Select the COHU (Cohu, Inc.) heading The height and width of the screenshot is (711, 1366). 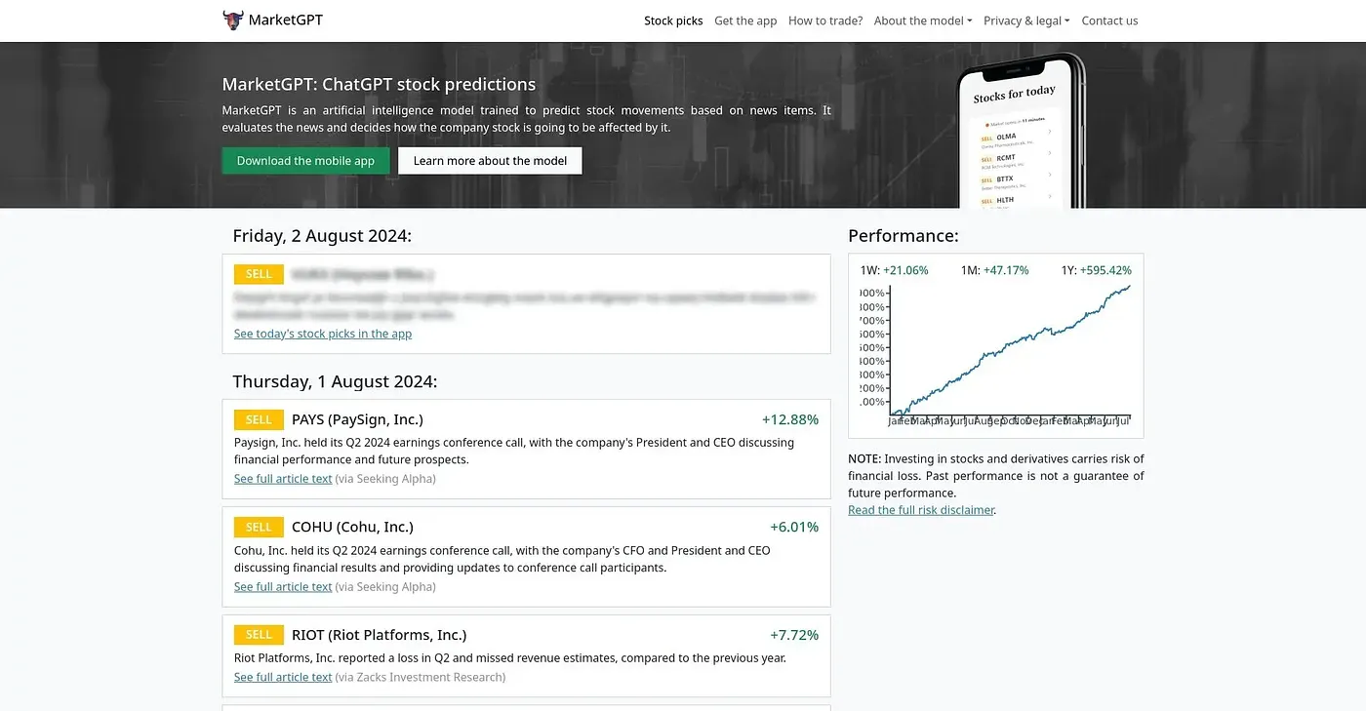click(x=352, y=527)
